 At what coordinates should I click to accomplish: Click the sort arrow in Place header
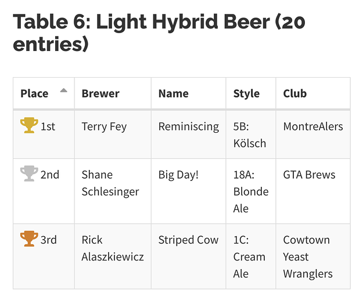point(63,90)
